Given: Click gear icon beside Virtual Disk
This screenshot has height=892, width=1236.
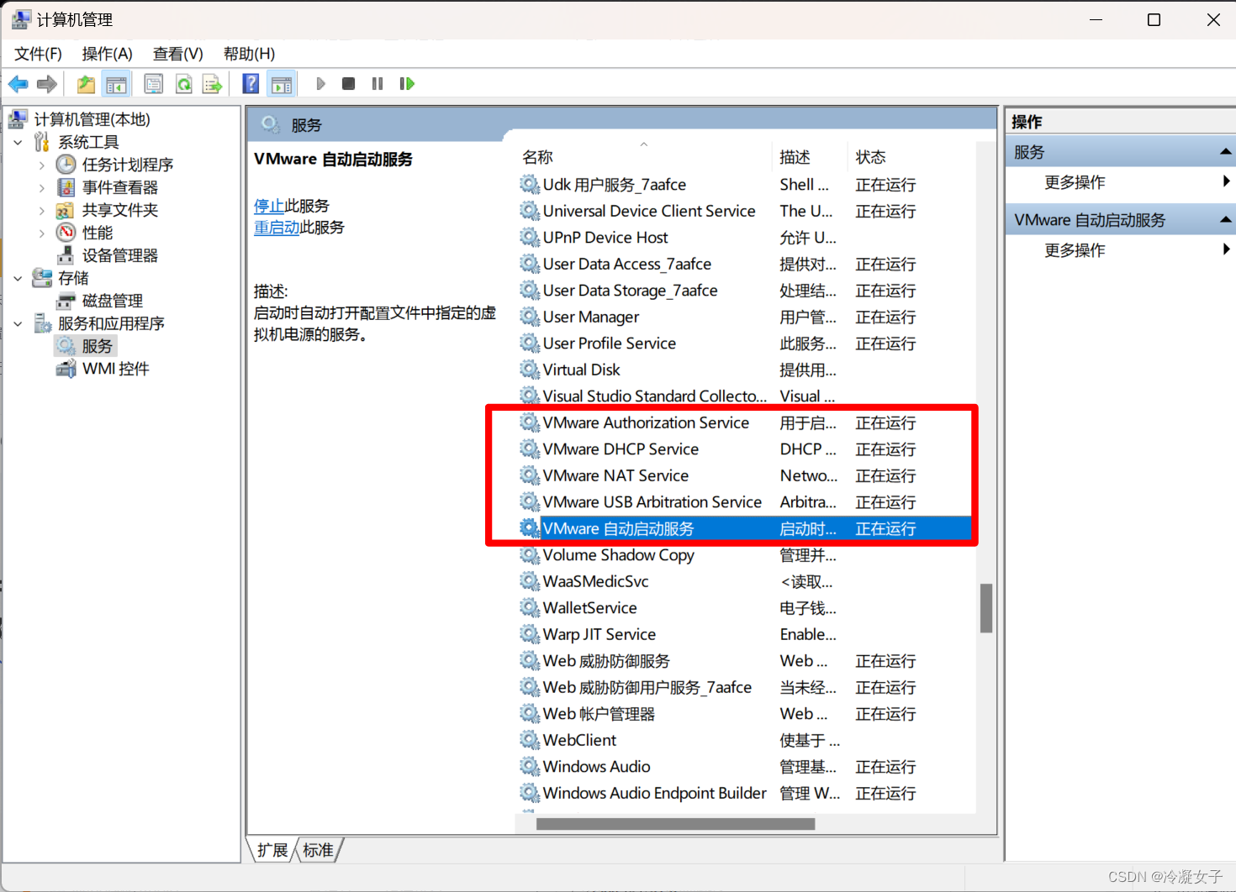Looking at the screenshot, I should pyautogui.click(x=529, y=370).
